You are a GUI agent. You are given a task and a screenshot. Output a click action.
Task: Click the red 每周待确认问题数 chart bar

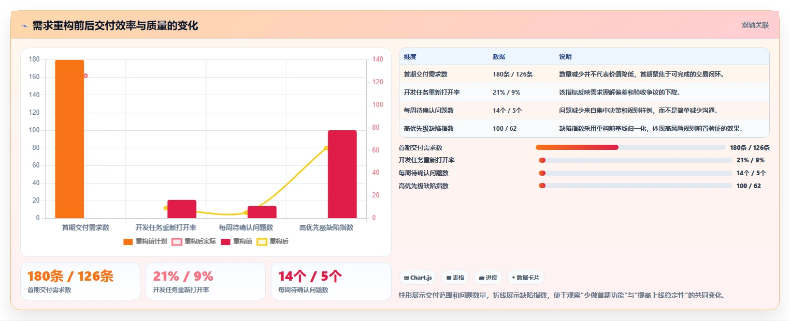point(262,212)
